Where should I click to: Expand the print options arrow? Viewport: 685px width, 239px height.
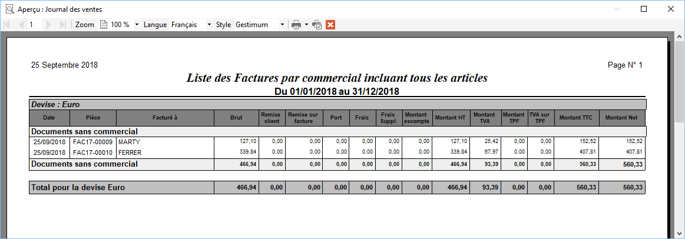(307, 25)
